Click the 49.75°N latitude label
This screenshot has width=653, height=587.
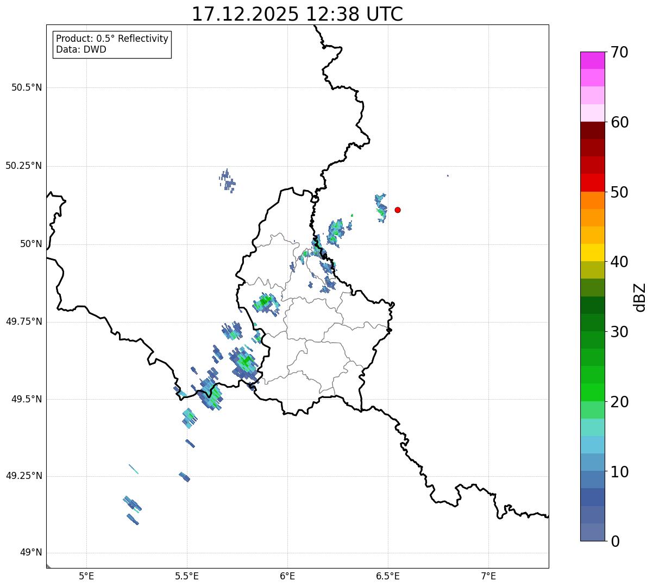24,321
